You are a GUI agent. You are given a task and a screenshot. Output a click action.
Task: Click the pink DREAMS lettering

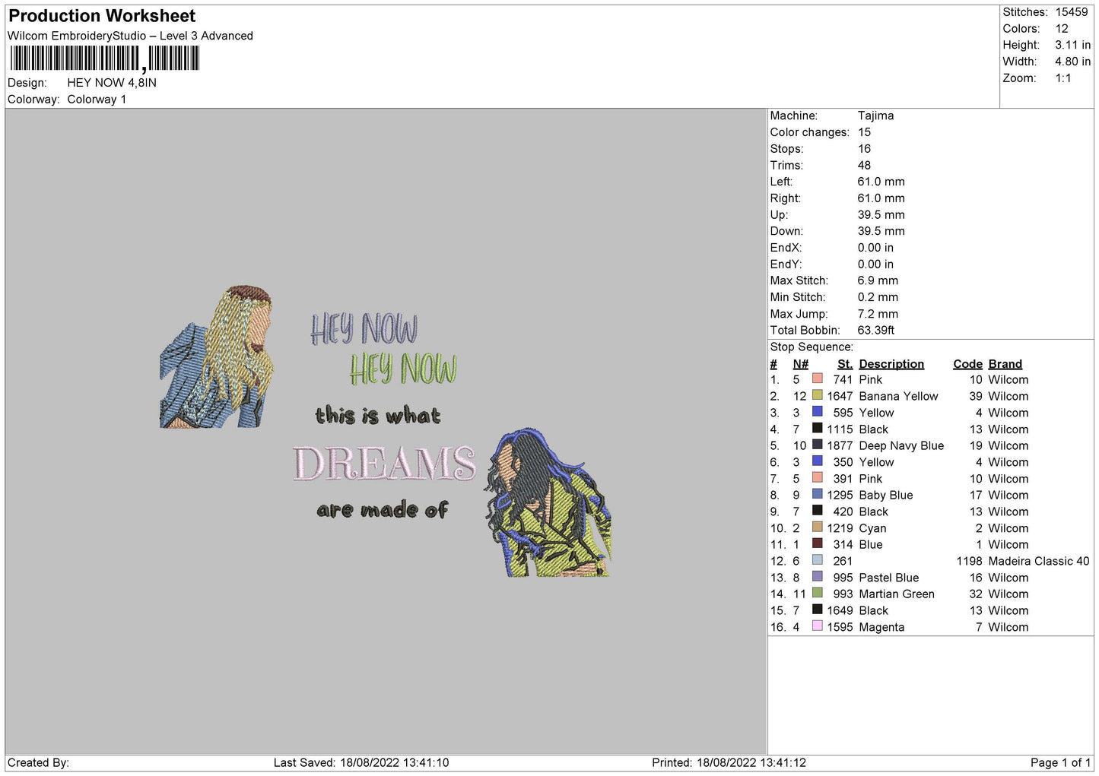(384, 463)
